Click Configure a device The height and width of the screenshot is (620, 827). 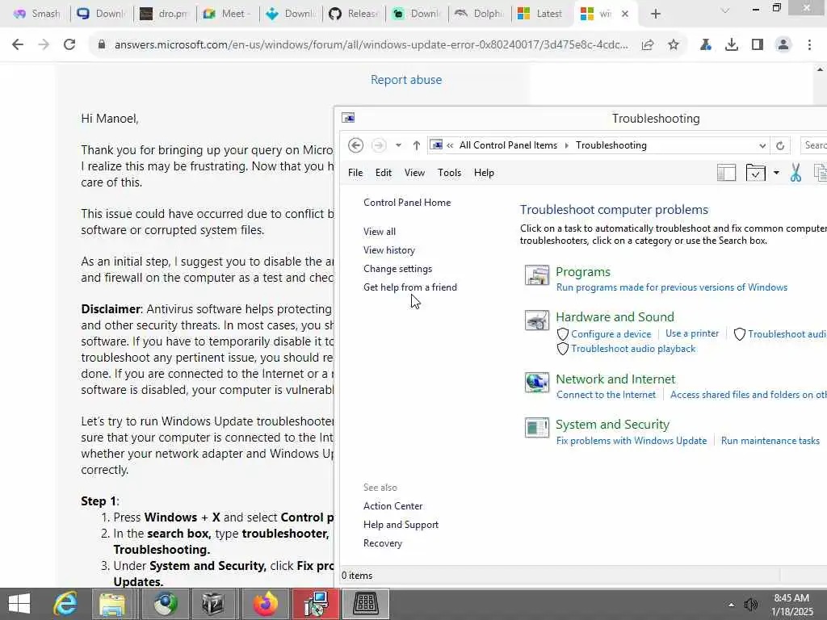pos(611,333)
